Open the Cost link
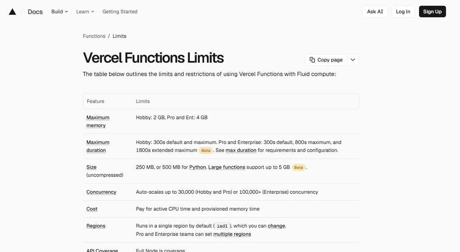The width and height of the screenshot is (460, 252). point(92,209)
